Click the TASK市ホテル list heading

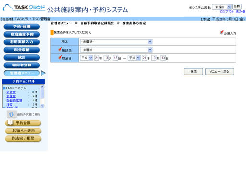[x=16, y=88]
